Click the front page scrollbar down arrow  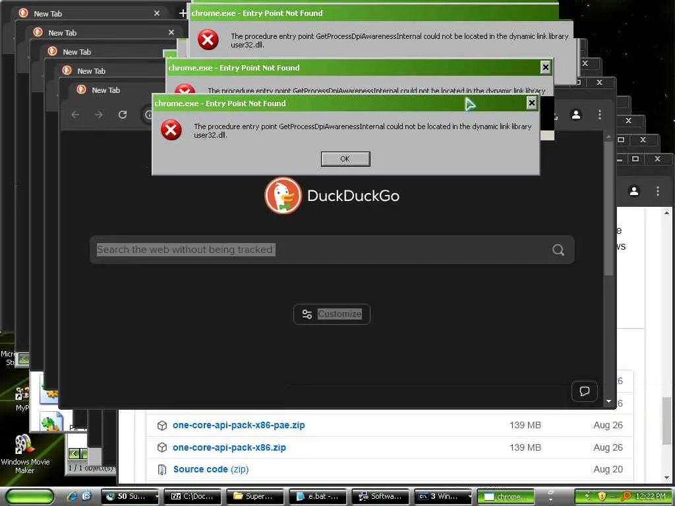(x=608, y=401)
